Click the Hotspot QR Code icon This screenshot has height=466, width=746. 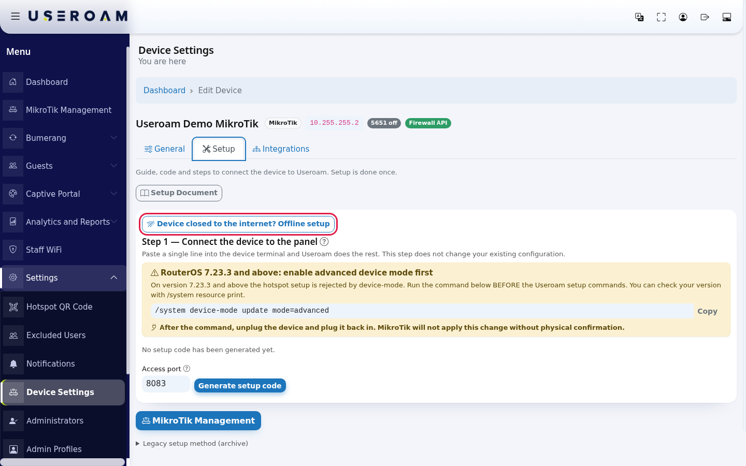pos(13,307)
